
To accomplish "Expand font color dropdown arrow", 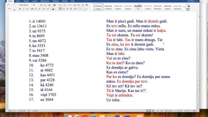I will (x=56, y=9).
